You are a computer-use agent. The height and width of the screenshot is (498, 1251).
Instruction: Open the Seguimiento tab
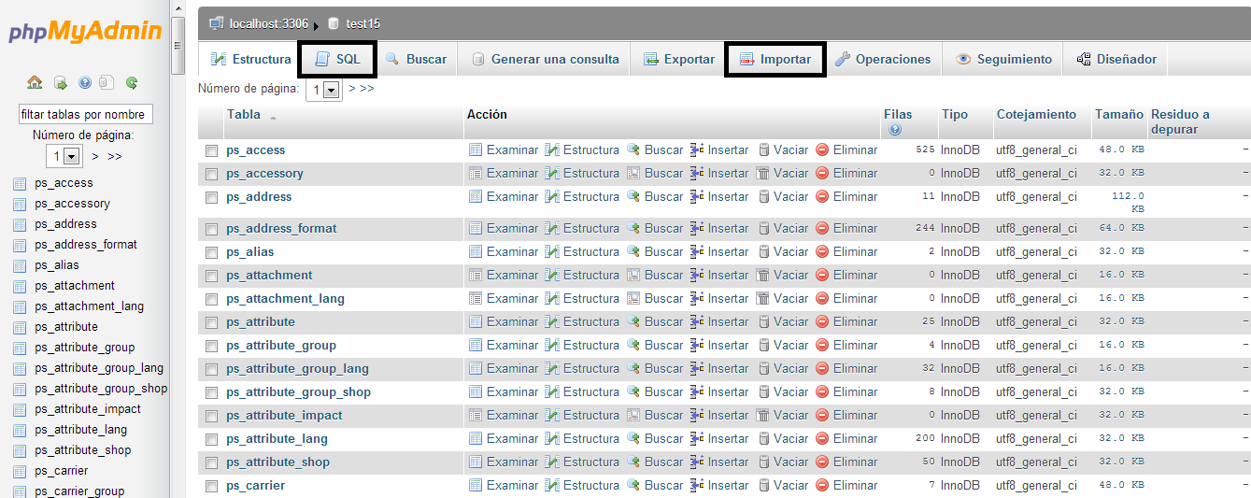[1004, 59]
